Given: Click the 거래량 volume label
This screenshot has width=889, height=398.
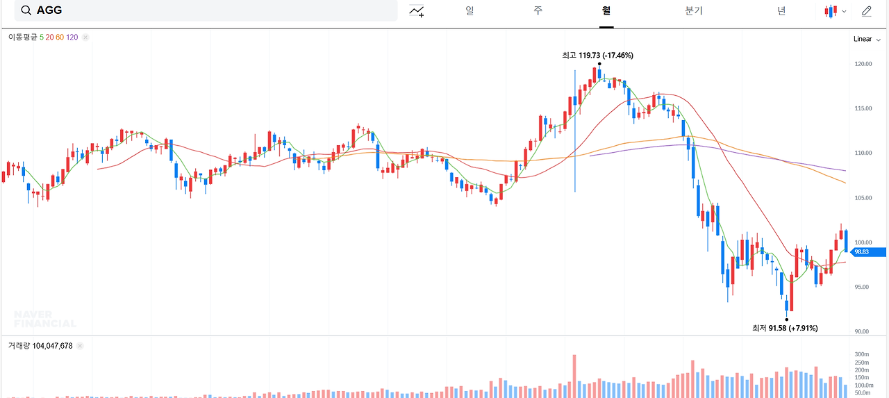Looking at the screenshot, I should pos(19,345).
